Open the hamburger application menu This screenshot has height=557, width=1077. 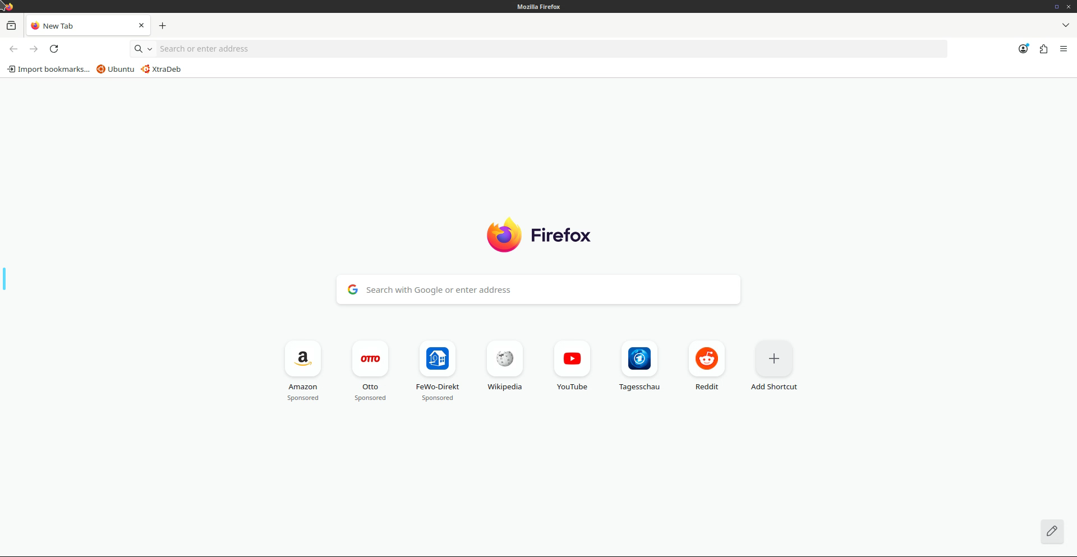coord(1064,49)
